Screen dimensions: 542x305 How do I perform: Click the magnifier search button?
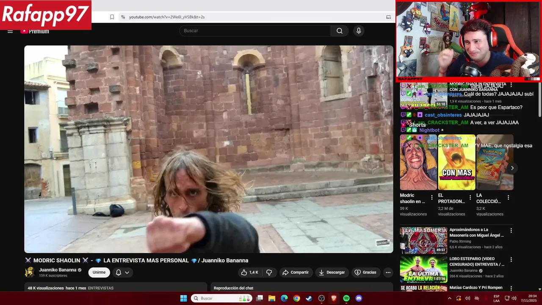pyautogui.click(x=340, y=30)
